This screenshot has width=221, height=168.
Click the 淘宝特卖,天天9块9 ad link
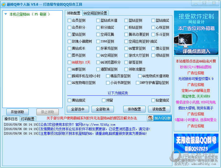(x=196, y=96)
